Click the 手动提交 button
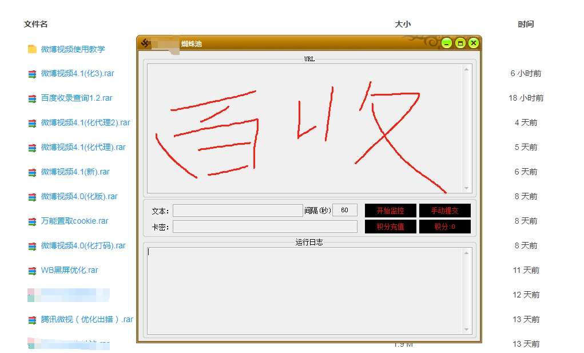Image resolution: width=584 pixels, height=353 pixels. click(444, 211)
